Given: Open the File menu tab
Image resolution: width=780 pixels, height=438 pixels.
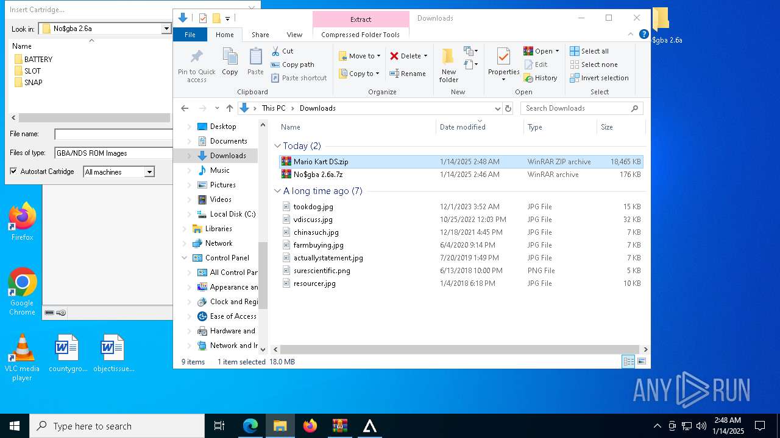Looking at the screenshot, I should [x=190, y=35].
